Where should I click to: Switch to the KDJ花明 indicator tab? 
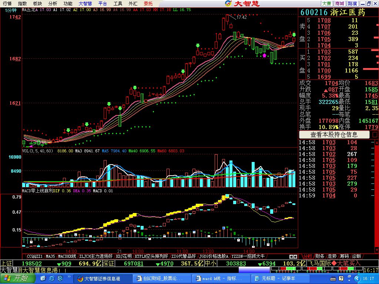point(124,256)
